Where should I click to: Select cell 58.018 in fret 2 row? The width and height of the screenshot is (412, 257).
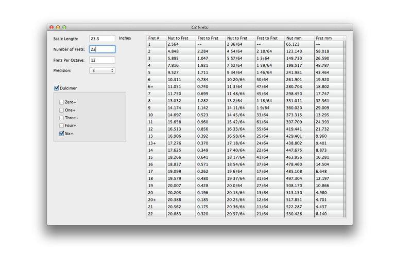329,51
